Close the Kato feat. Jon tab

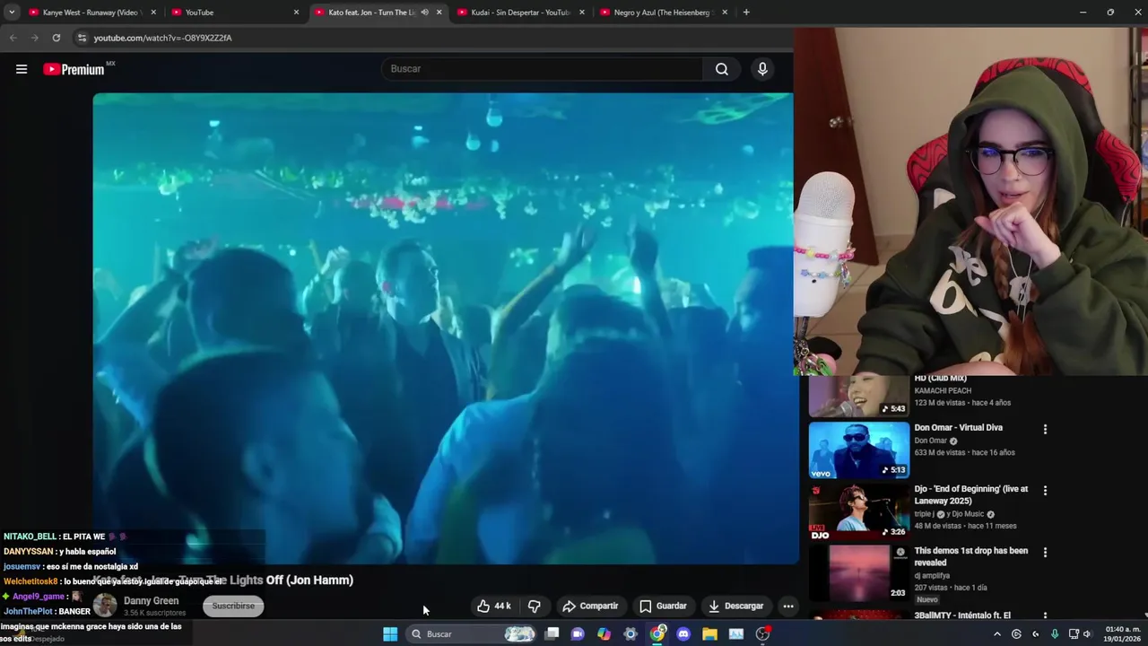[x=439, y=13]
